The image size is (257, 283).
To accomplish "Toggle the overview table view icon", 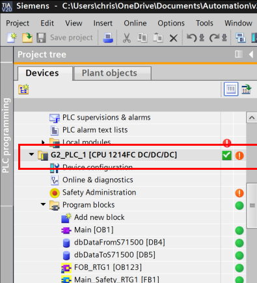I will (x=231, y=89).
